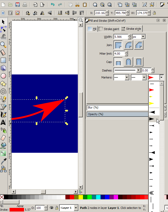Viewport: 168px width, 212px height.
Task: Select the Pencil freehand tool
Action: [3, 99]
